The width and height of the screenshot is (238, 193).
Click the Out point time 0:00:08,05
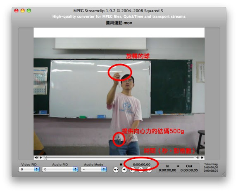click(189, 170)
